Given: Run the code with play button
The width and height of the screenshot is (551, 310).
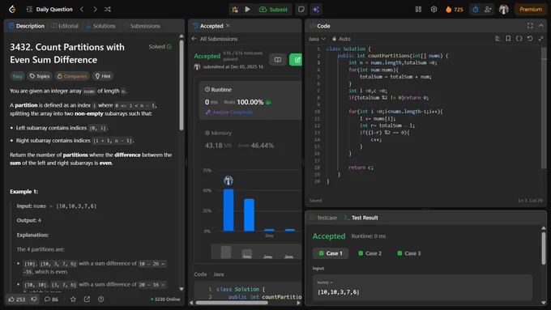Looking at the screenshot, I should (247, 10).
